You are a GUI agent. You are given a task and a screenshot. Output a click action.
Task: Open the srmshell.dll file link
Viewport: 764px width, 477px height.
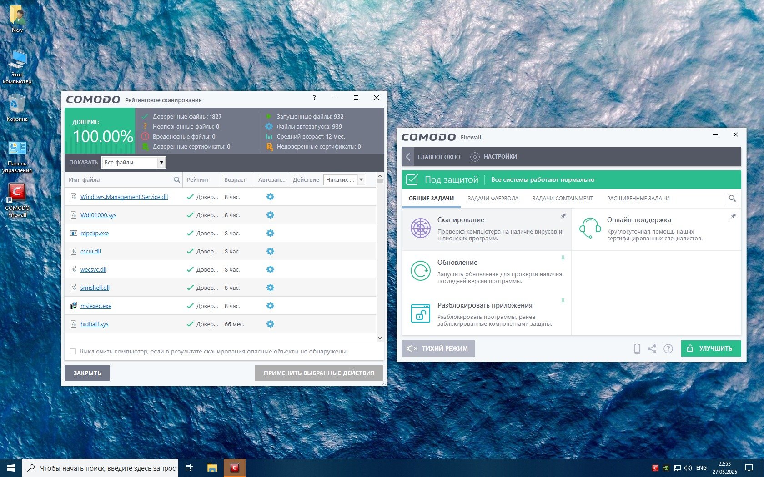click(x=95, y=288)
